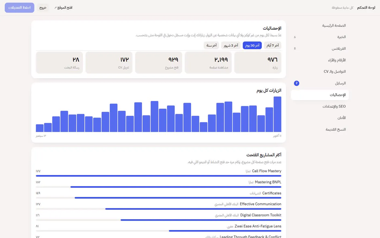Screen dimensions: 380x238
Task: Click the Mastering BNPL project name
Action: (268, 182)
